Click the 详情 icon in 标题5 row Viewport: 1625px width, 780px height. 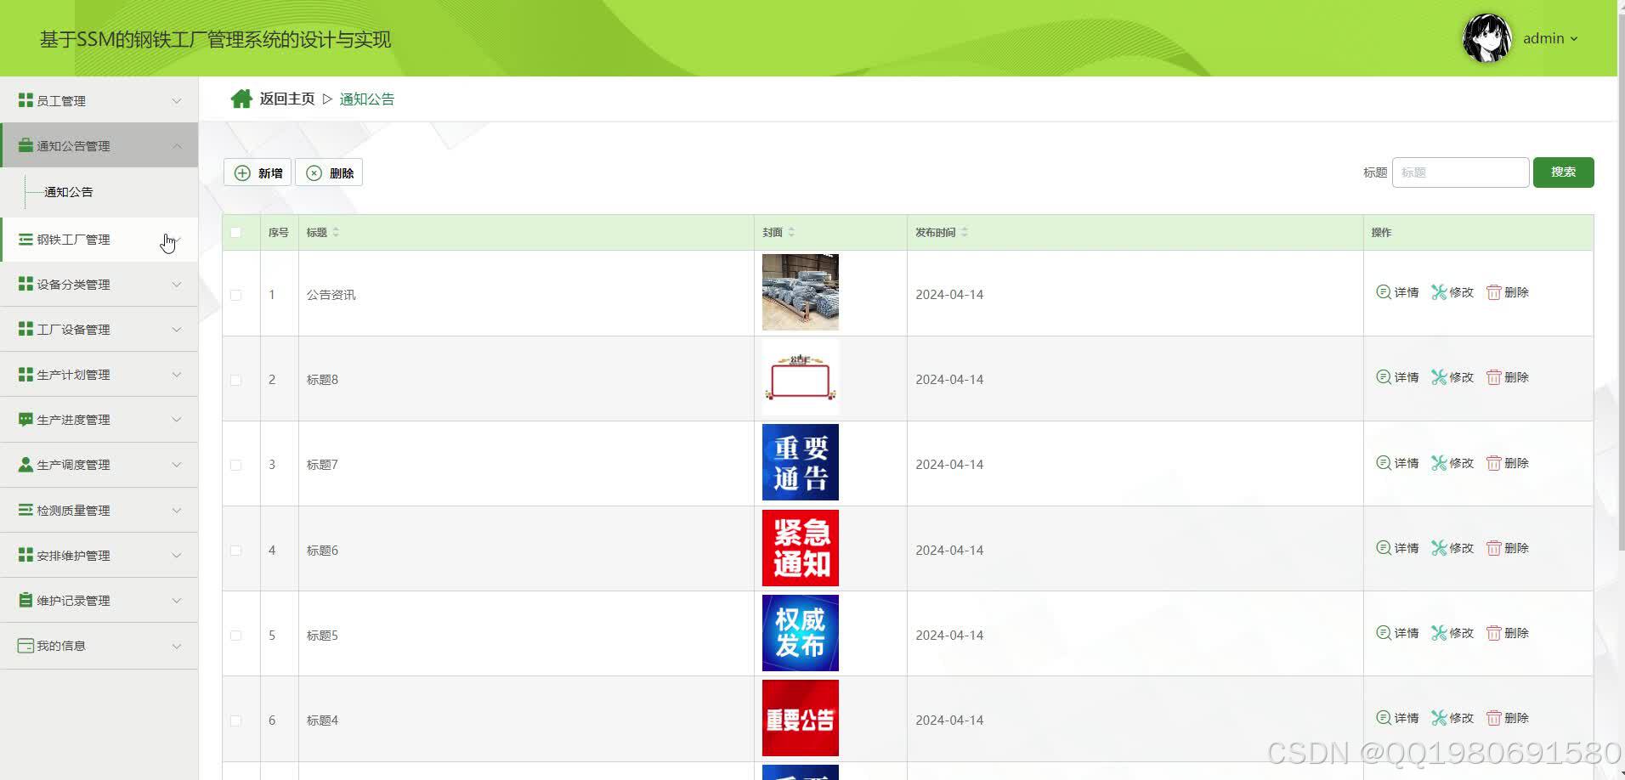[x=1383, y=633]
